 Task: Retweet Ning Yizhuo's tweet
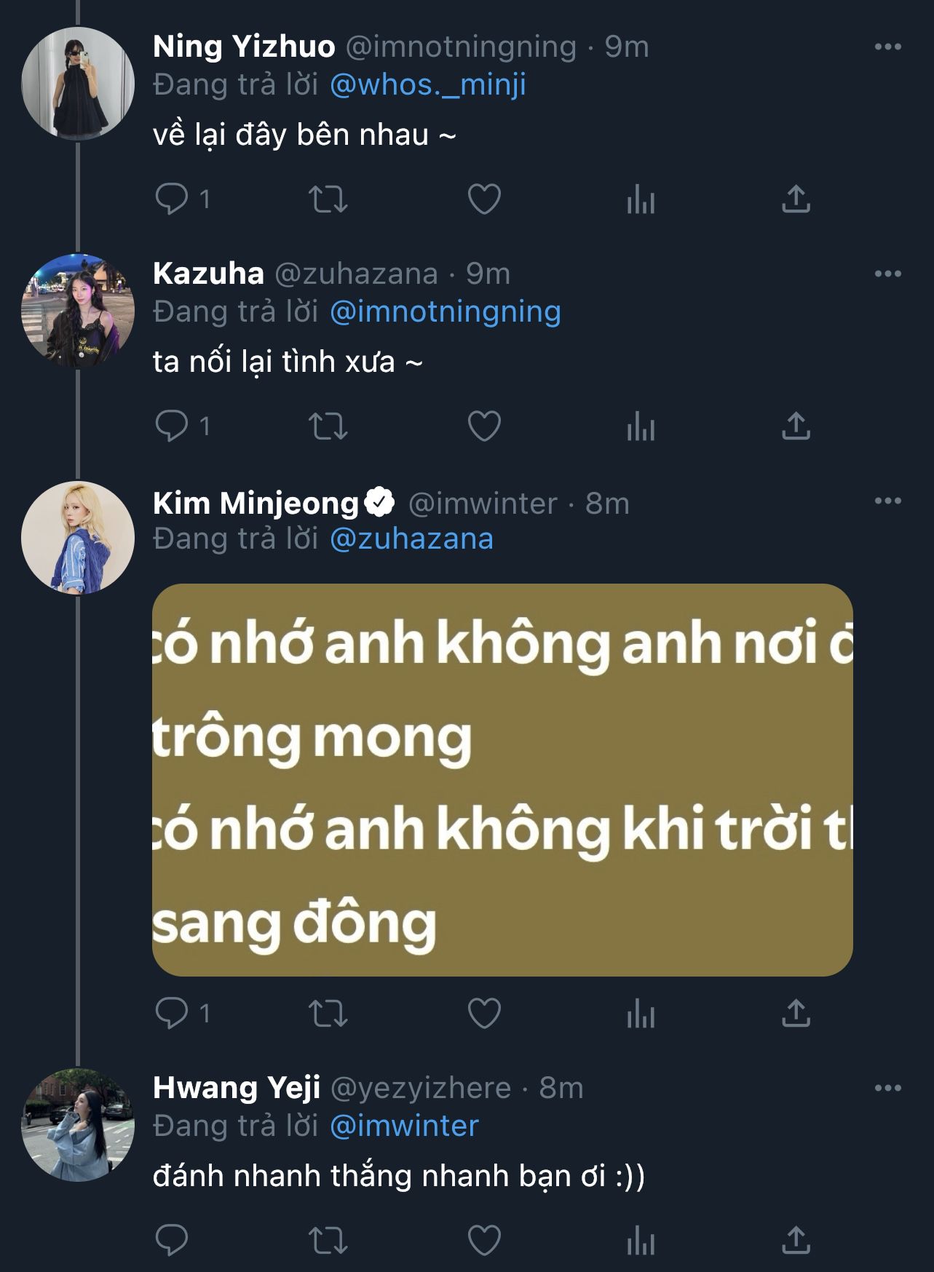328,199
